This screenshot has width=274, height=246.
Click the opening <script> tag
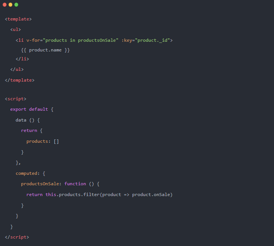pyautogui.click(x=16, y=99)
